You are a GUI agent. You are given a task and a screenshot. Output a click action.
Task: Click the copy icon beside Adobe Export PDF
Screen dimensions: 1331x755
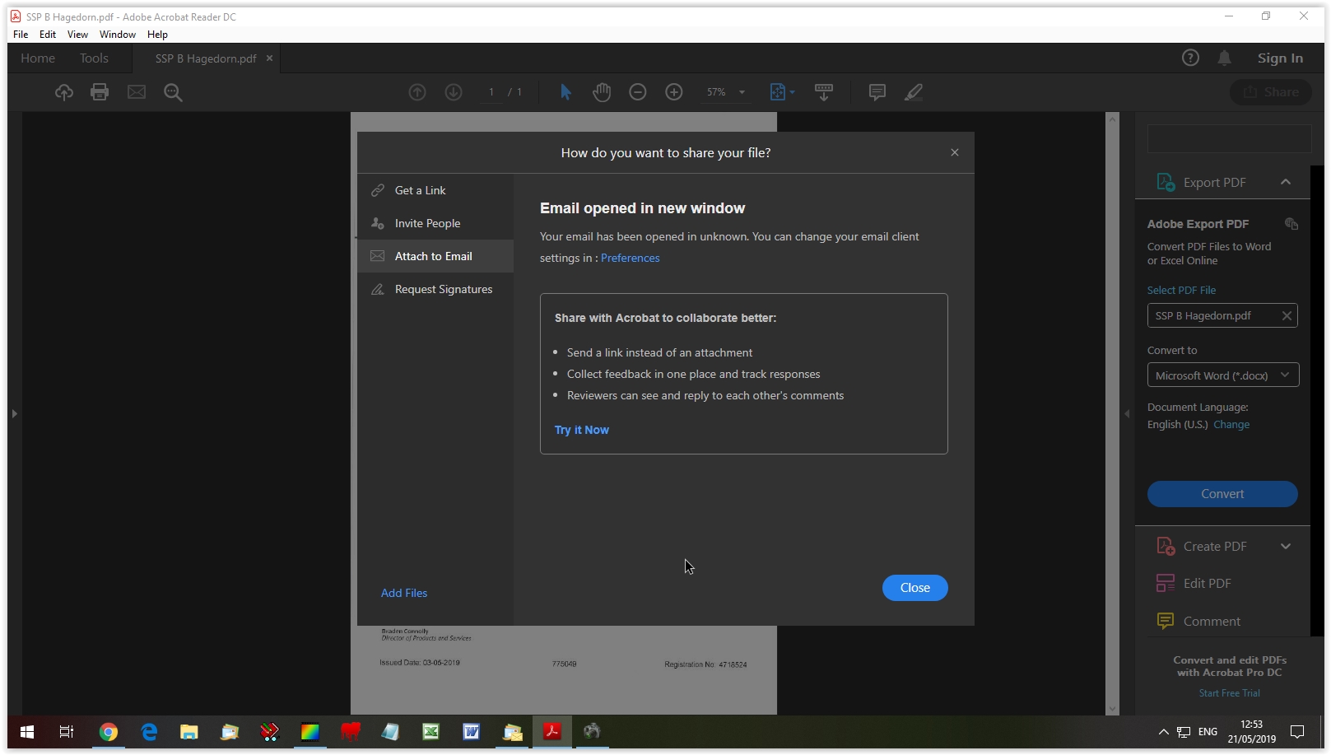coord(1291,224)
